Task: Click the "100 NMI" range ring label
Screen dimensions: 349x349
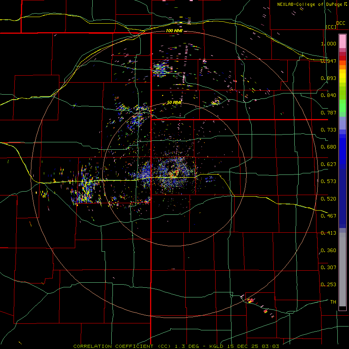Action: [174, 31]
